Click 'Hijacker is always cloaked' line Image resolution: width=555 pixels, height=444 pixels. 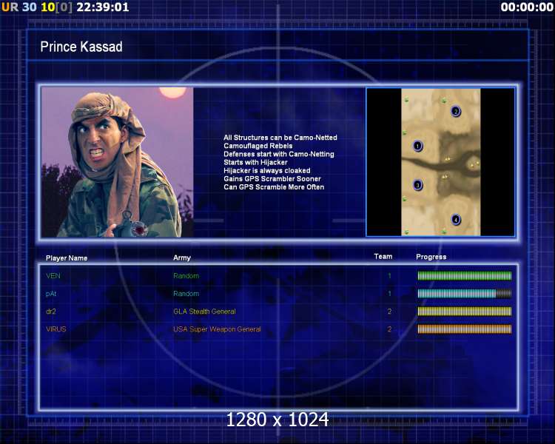point(267,171)
